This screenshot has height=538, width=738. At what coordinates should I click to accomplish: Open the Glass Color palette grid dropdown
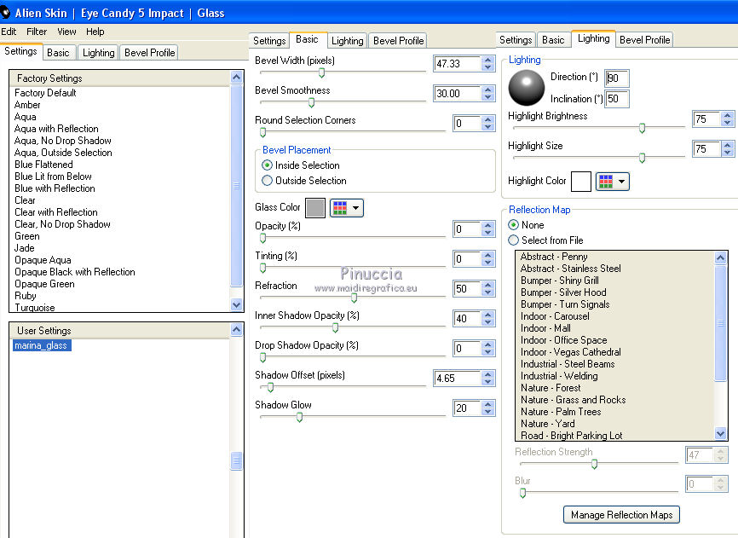(x=347, y=207)
